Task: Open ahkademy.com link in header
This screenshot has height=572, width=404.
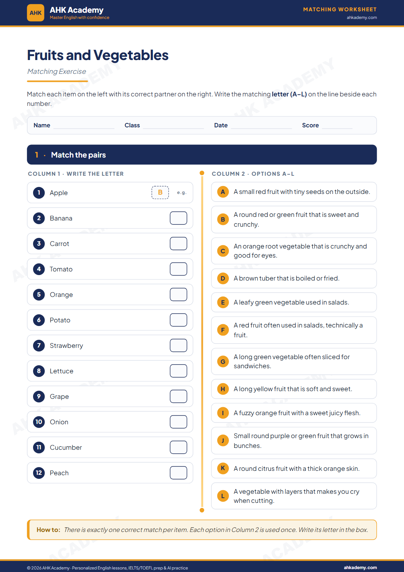Action: 361,17
